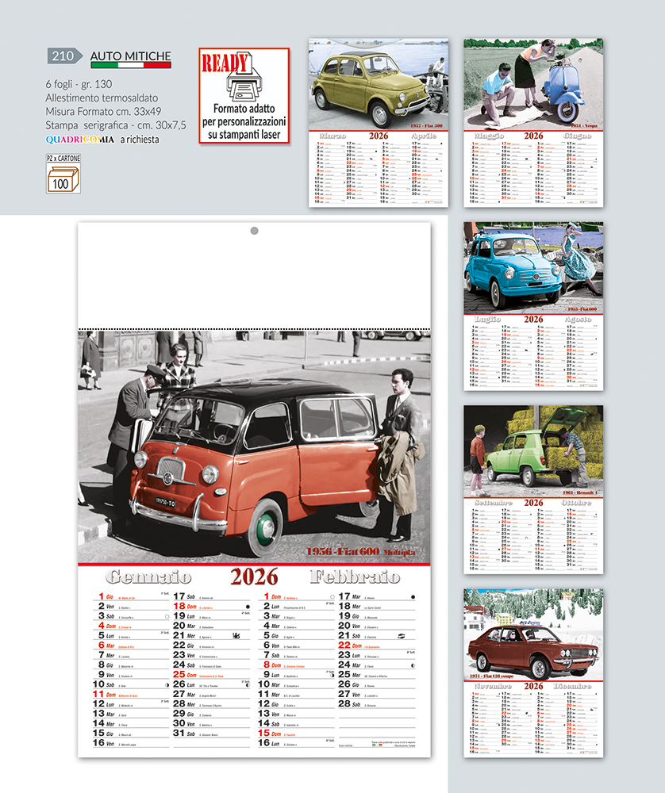Click the Gennaio month heading
Viewport: 665px width, 793px height.
pyautogui.click(x=148, y=577)
